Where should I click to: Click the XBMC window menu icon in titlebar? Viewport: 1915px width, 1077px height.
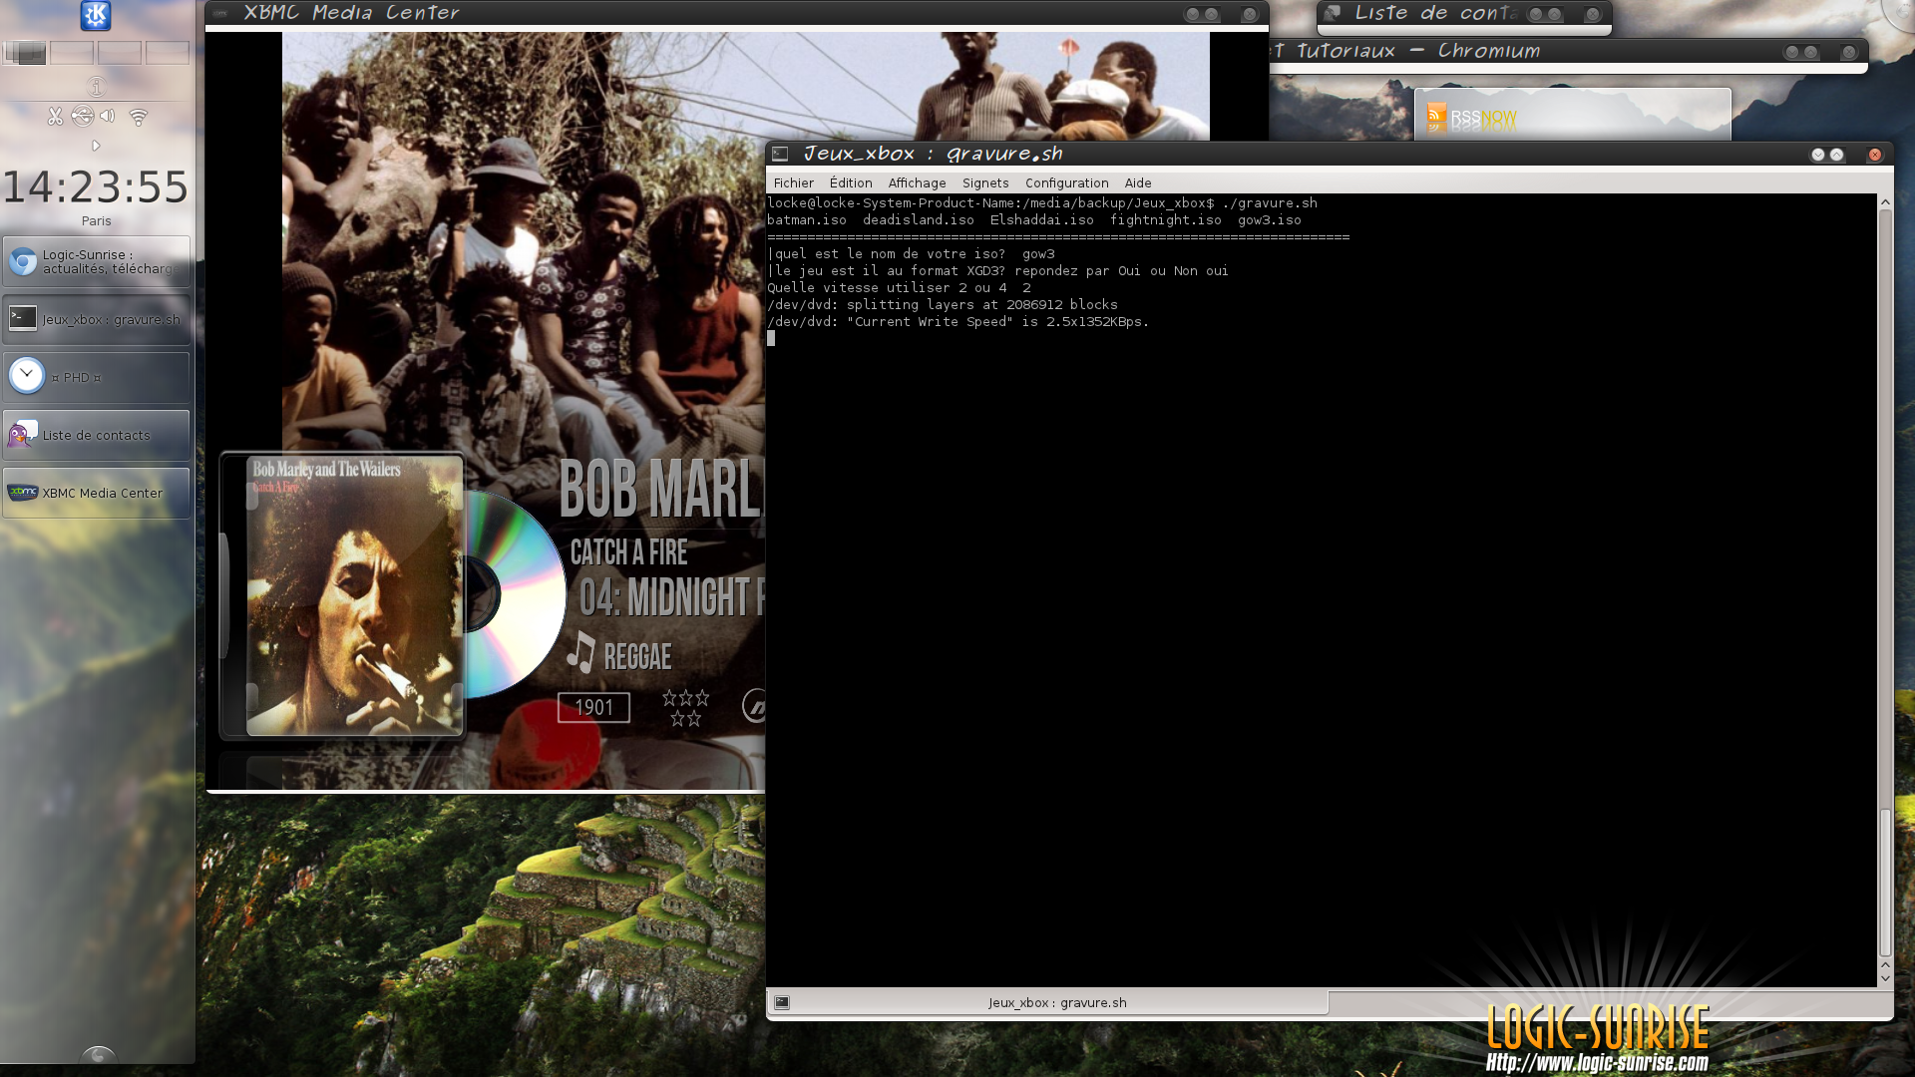pyautogui.click(x=220, y=13)
